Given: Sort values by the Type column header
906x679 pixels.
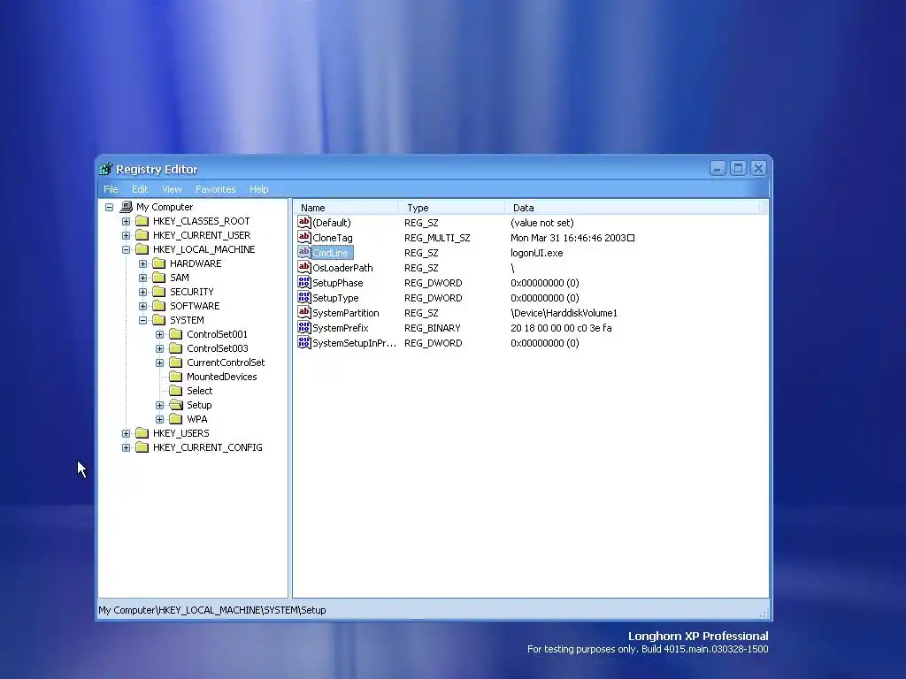Looking at the screenshot, I should [451, 208].
